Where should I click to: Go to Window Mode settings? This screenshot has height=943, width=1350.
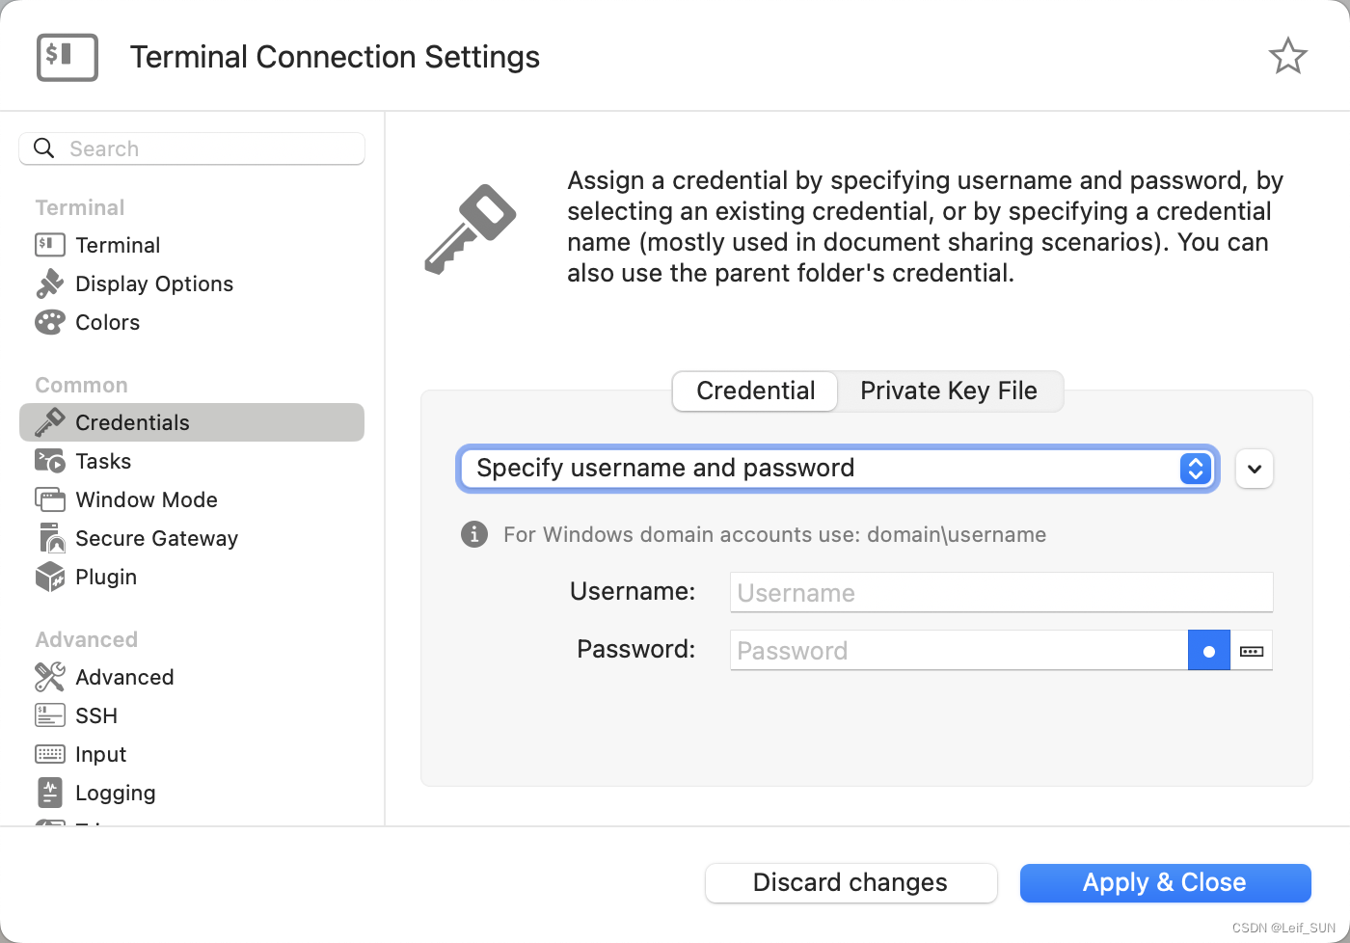point(146,499)
